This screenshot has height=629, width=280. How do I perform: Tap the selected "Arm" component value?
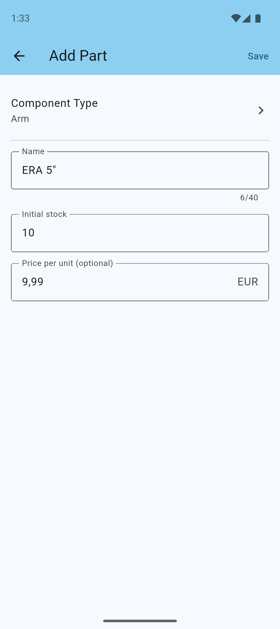click(20, 119)
